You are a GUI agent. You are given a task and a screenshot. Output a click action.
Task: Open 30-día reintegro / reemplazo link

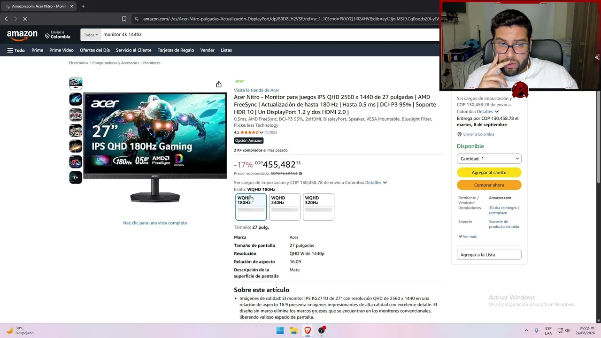[x=504, y=210]
